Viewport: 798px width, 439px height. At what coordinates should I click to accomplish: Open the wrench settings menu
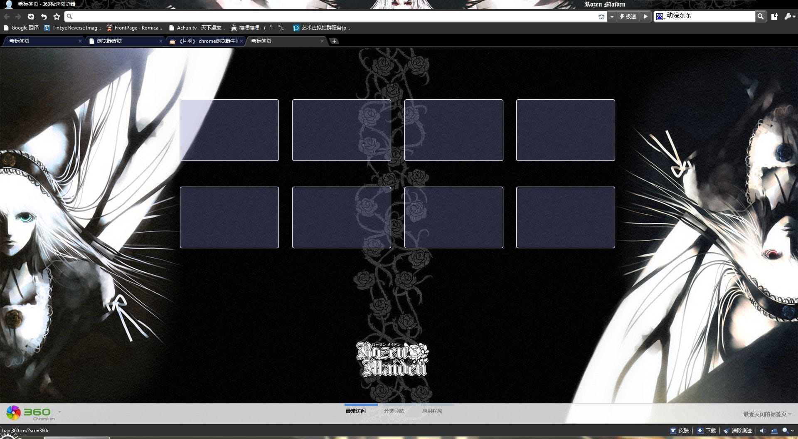tap(789, 17)
